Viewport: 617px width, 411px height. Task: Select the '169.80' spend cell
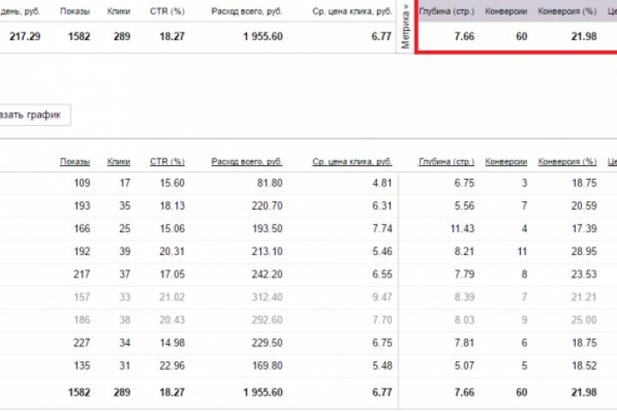267,366
